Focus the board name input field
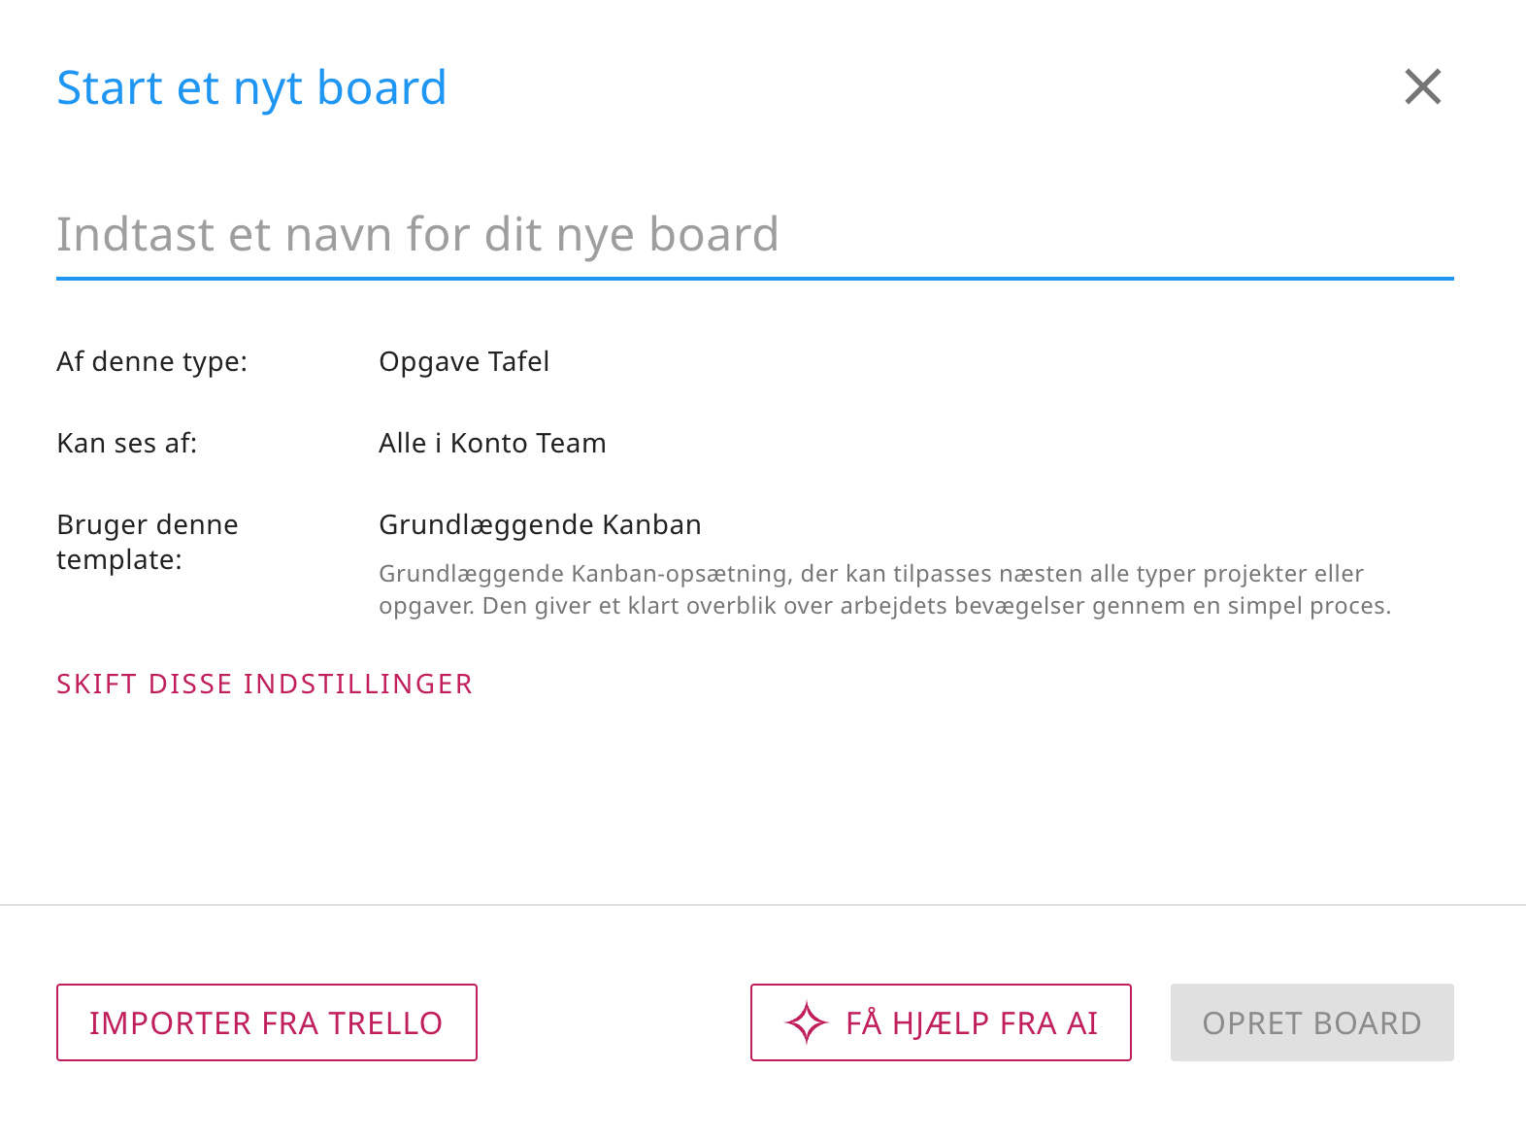Viewport: 1526px width, 1138px height. pos(753,235)
